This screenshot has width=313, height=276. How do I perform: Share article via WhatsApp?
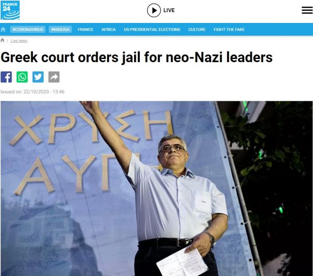22,77
